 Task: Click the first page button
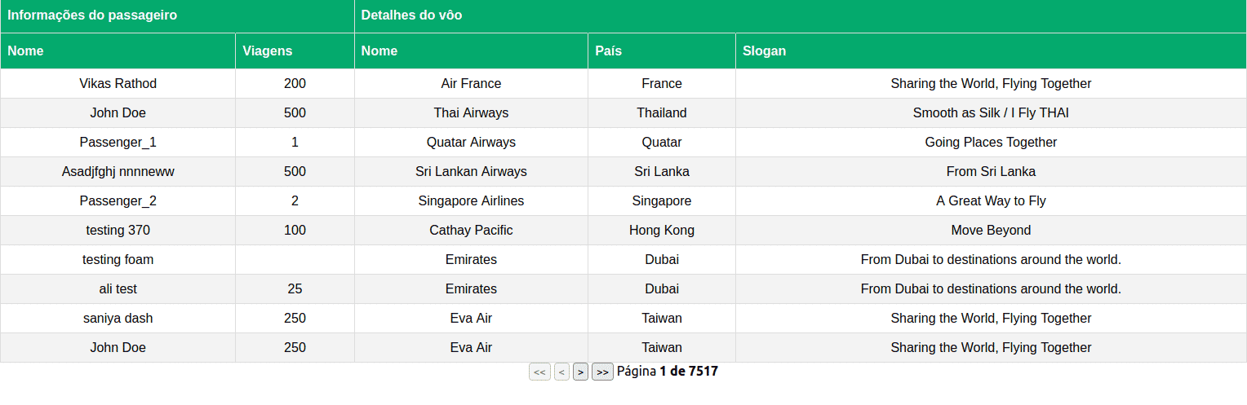click(x=539, y=372)
